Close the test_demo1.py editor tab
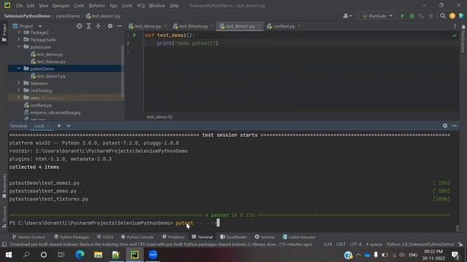The height and width of the screenshot is (262, 467). (259, 26)
